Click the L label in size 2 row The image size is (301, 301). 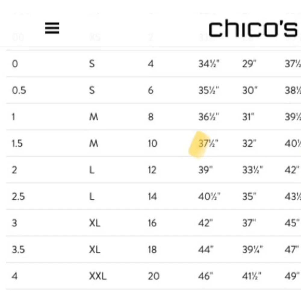point(92,170)
